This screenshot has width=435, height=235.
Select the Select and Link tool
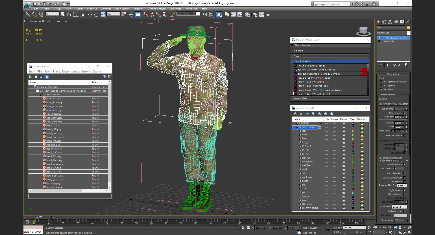27,14
